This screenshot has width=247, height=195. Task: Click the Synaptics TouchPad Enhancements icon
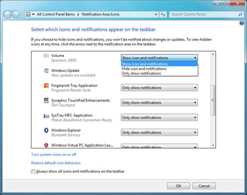[x=46, y=100]
